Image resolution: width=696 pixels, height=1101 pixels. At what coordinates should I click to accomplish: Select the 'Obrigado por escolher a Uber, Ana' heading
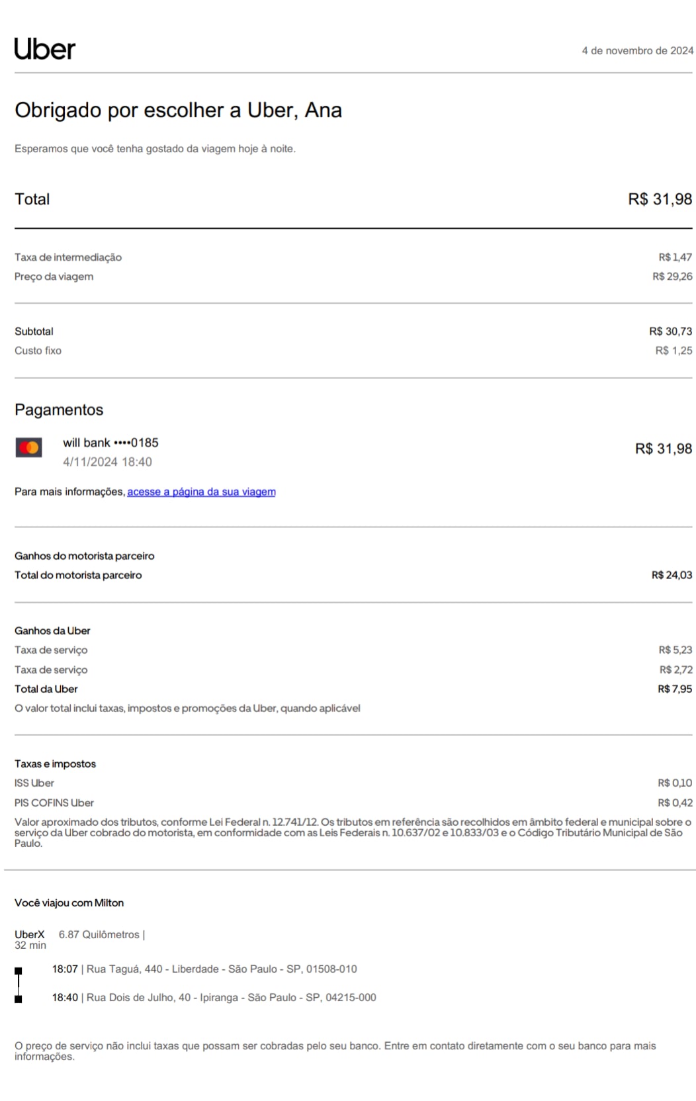pyautogui.click(x=178, y=110)
